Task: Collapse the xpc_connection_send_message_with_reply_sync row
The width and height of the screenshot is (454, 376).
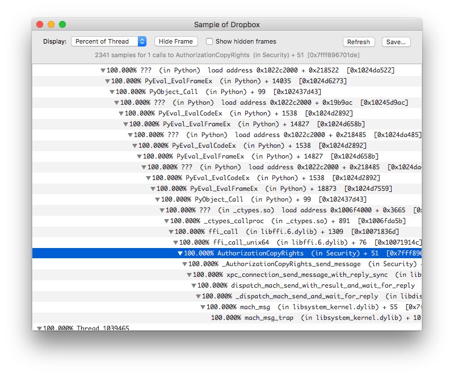Action: click(x=190, y=275)
